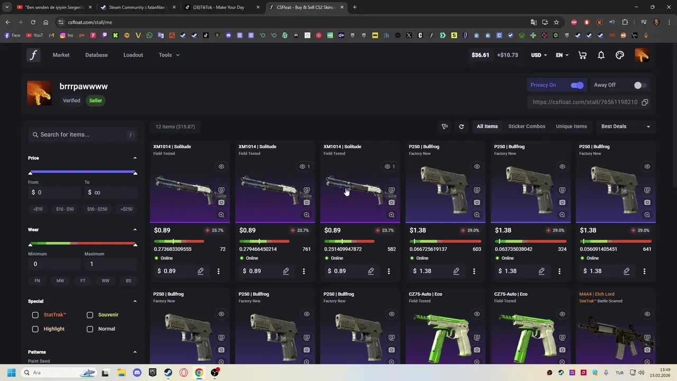Collapse the Patterns filter section
The height and width of the screenshot is (381, 677).
tap(135, 352)
